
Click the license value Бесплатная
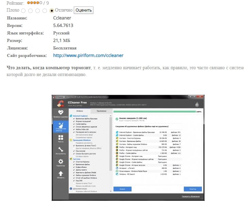(x=65, y=48)
